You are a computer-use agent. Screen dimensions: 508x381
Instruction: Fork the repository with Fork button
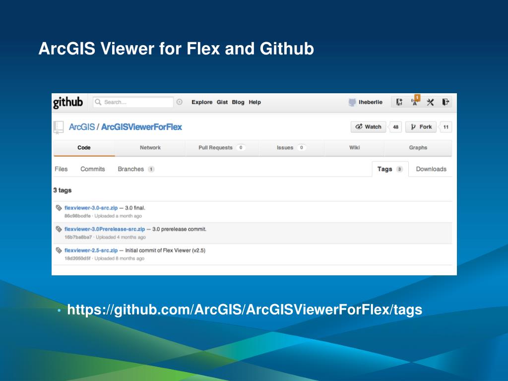click(x=421, y=127)
